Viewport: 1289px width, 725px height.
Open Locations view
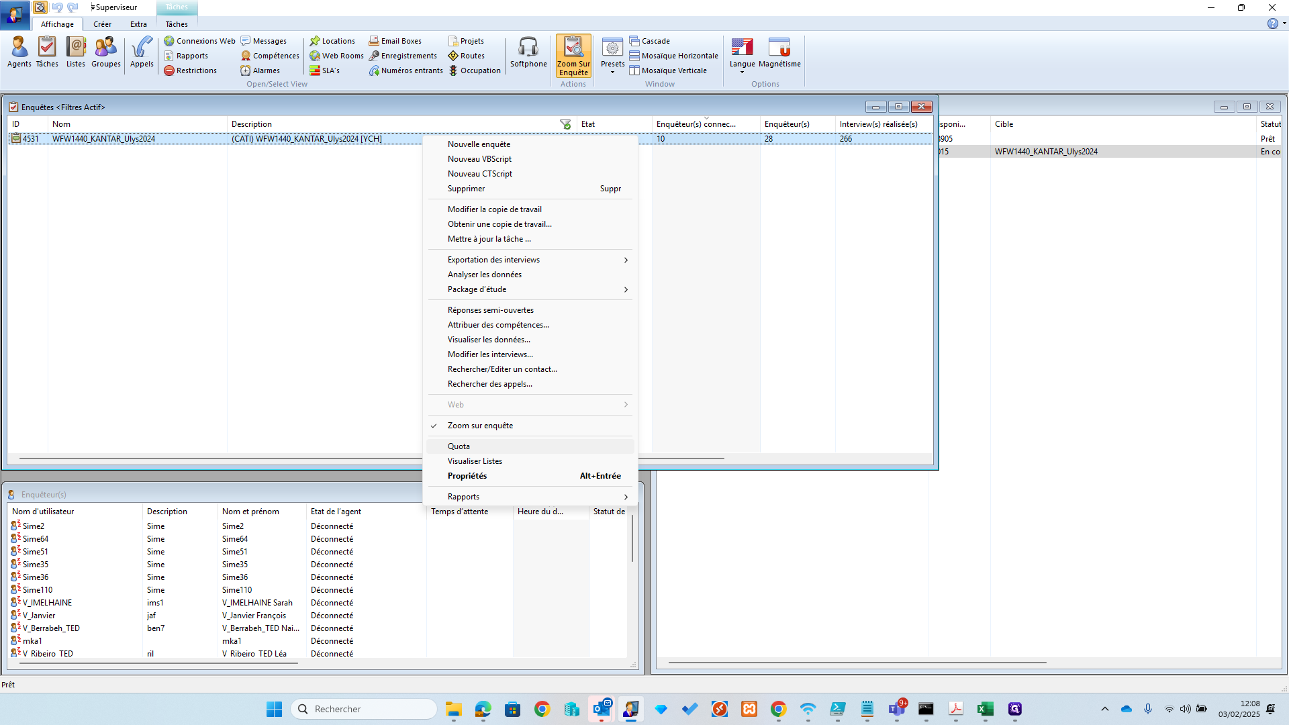332,41
